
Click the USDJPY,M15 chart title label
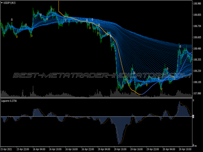coord(10,3)
